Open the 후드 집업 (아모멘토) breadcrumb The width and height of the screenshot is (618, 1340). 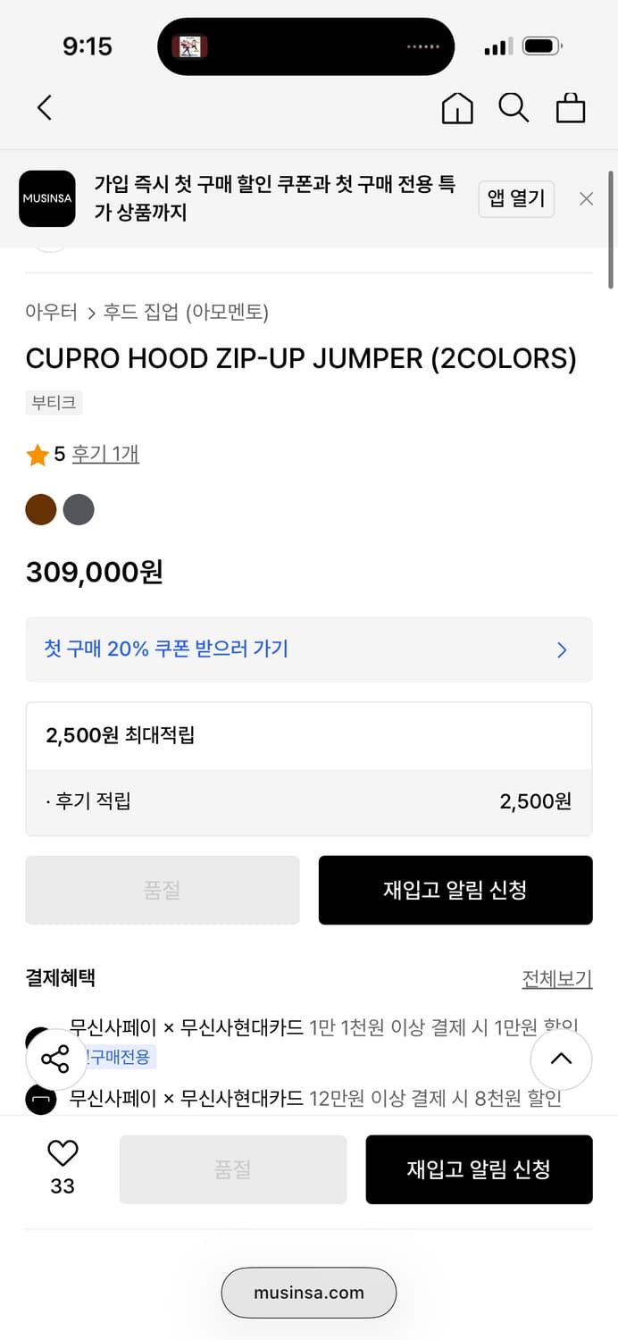click(x=186, y=313)
